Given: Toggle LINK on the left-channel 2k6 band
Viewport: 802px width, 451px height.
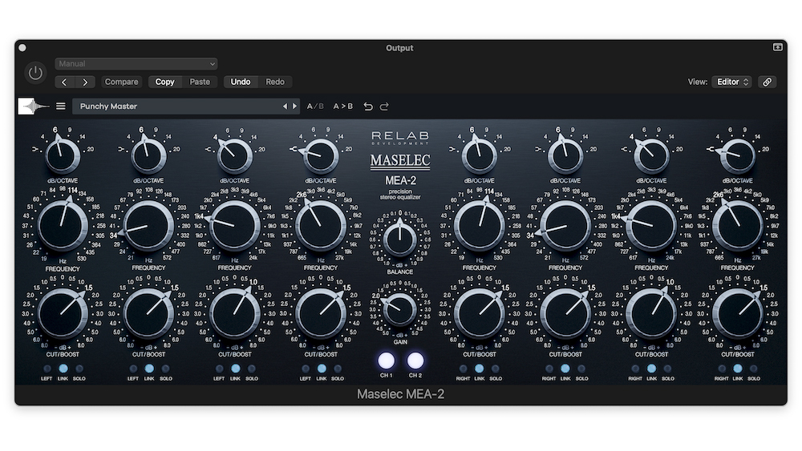Looking at the screenshot, I should coord(322,368).
